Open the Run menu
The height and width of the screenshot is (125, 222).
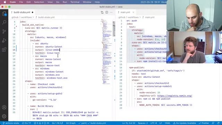coord(65,2)
